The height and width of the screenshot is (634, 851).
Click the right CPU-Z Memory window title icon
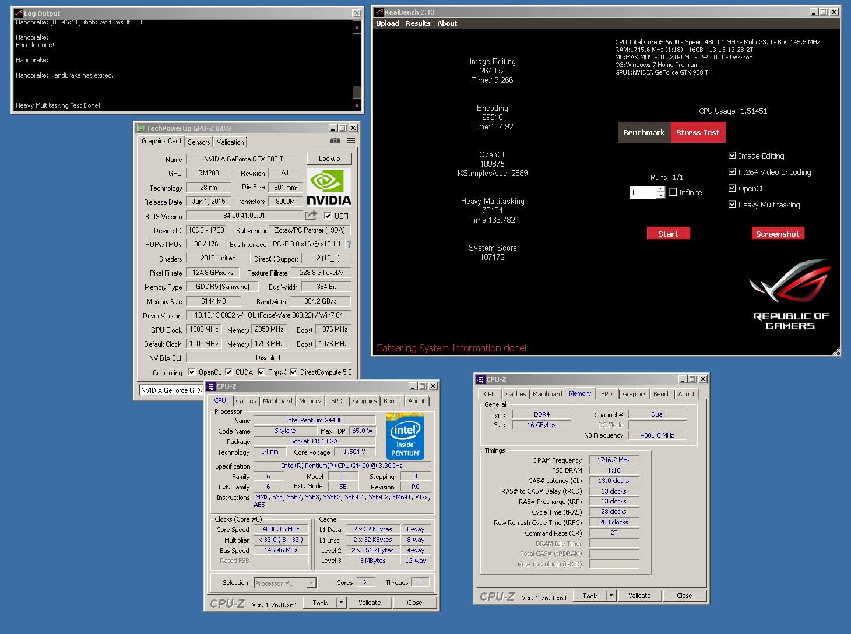481,379
